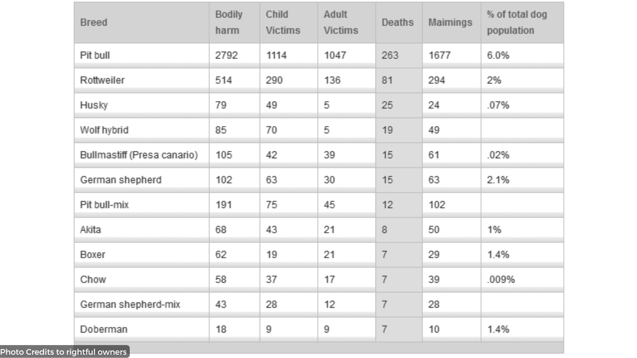Click the Deaths column header
637x358 pixels.
pyautogui.click(x=399, y=23)
